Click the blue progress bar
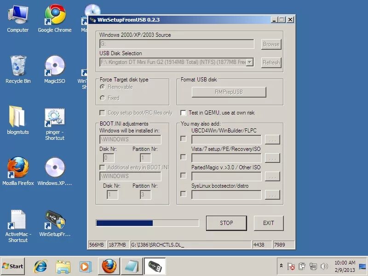Image resolution: width=368 pixels, height=276 pixels. (x=124, y=223)
